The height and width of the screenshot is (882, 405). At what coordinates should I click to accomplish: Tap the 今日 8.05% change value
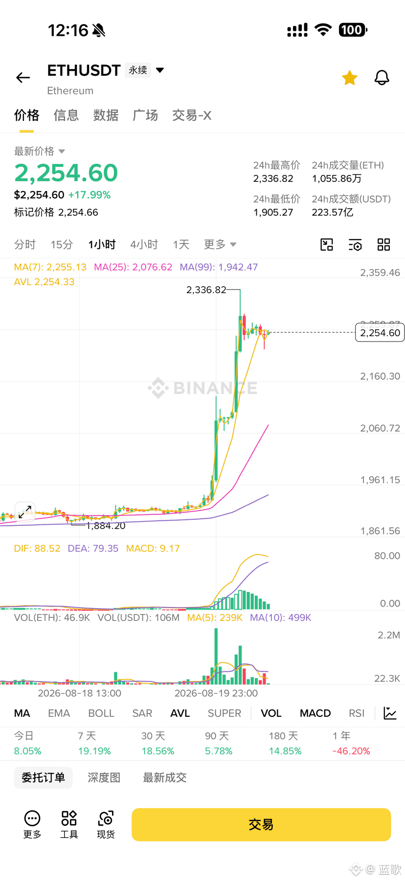[28, 751]
